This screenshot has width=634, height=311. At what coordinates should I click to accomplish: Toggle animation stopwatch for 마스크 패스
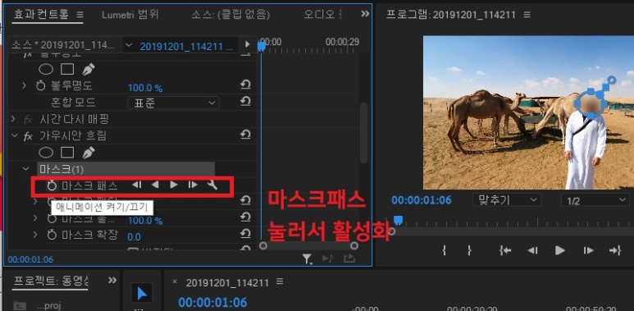(52, 186)
